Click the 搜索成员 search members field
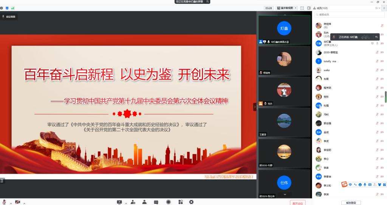Viewport: 387px width, 205px height. pyautogui.click(x=350, y=15)
